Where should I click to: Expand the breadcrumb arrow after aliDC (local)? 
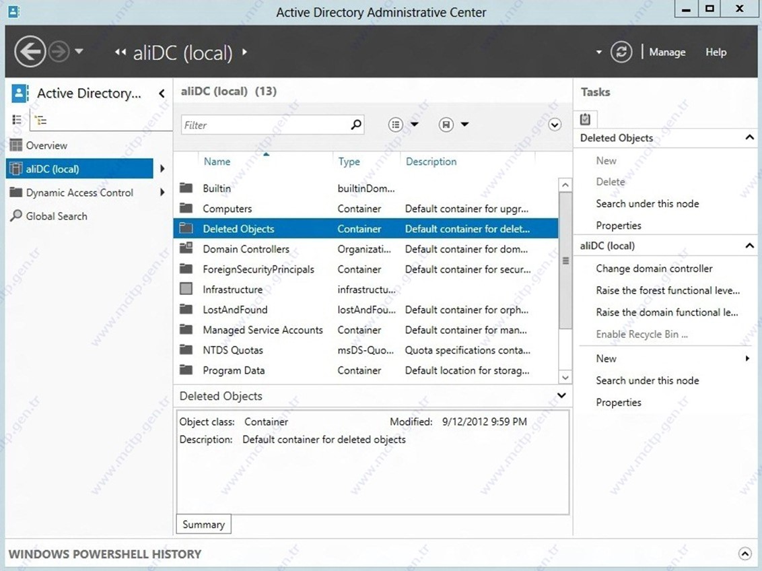[244, 52]
